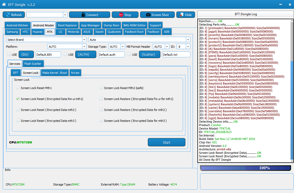
Task: Select the HTC brand tab
Action: click(25, 32)
